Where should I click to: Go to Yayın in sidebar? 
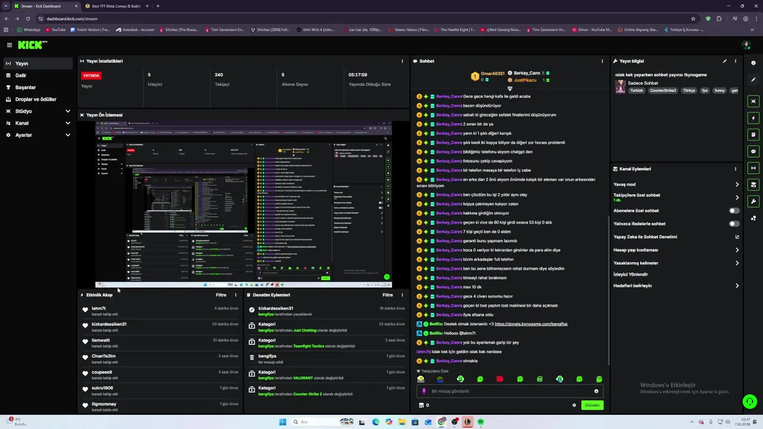pos(38,64)
